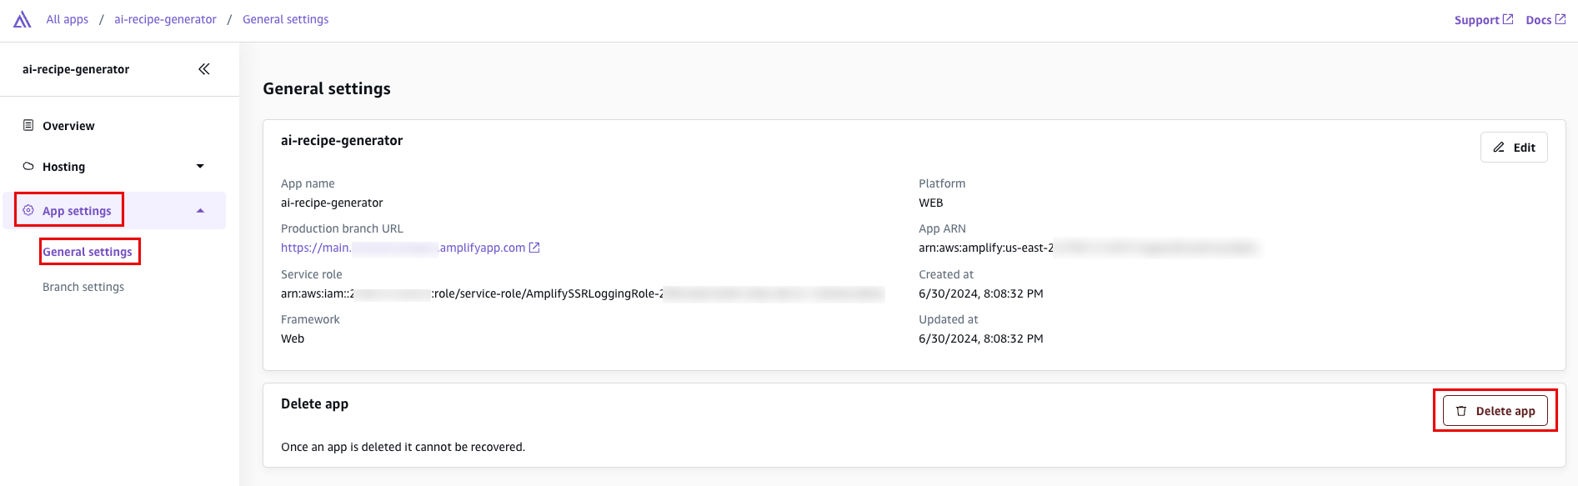This screenshot has width=1578, height=486.
Task: Click the General settings page heading
Action: (x=327, y=88)
